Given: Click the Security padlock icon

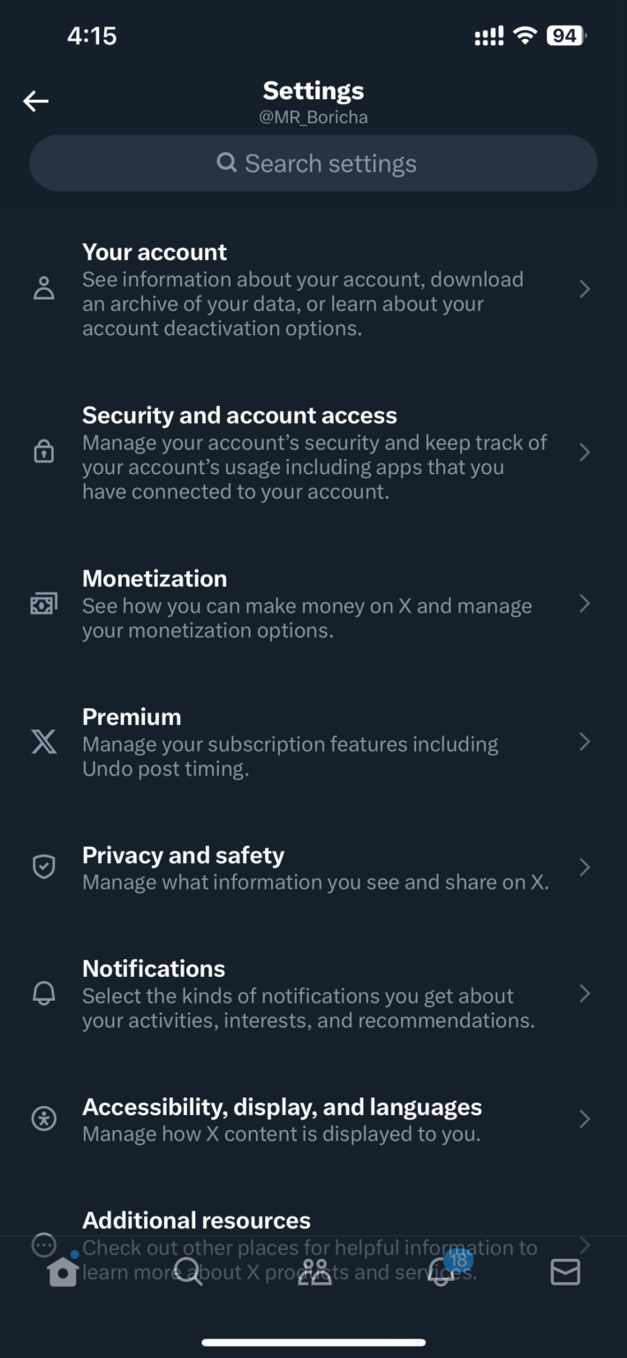Looking at the screenshot, I should 43,452.
